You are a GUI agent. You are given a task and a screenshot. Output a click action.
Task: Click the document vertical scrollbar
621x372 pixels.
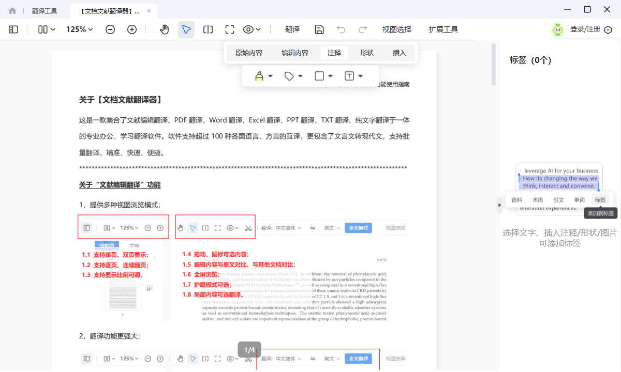pyautogui.click(x=494, y=65)
